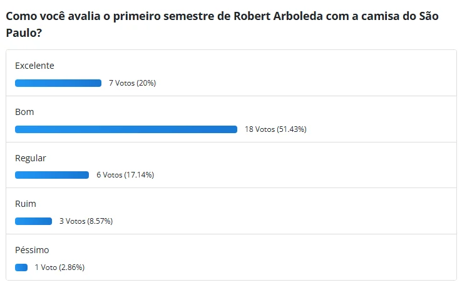This screenshot has width=472, height=295.
Task: Click the 1 Voto (2.86%) result text
Action: [59, 267]
